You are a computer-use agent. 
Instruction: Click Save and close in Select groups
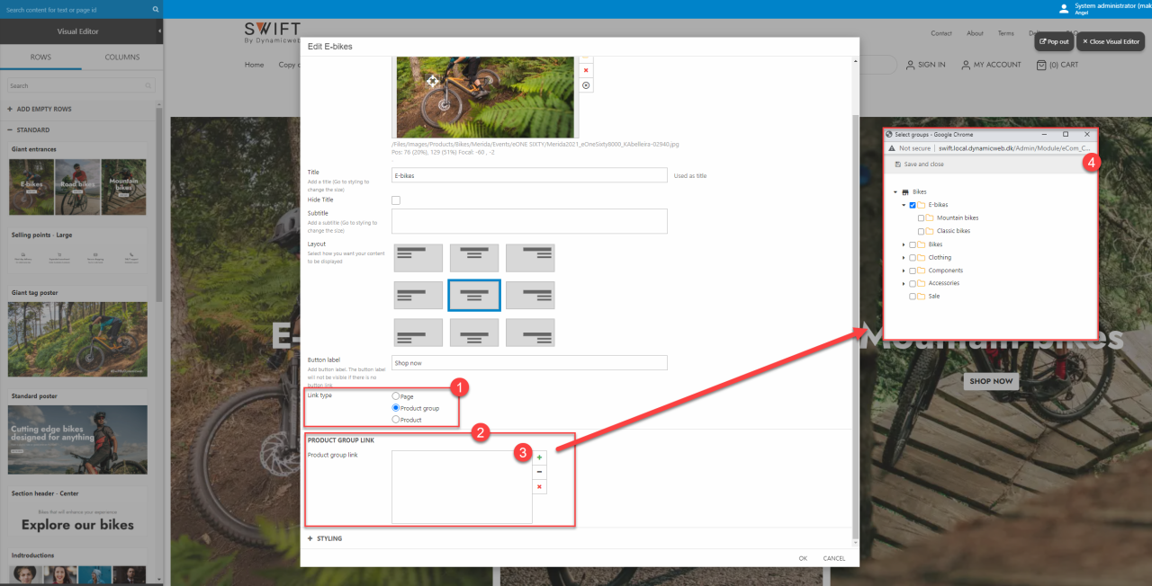click(919, 164)
